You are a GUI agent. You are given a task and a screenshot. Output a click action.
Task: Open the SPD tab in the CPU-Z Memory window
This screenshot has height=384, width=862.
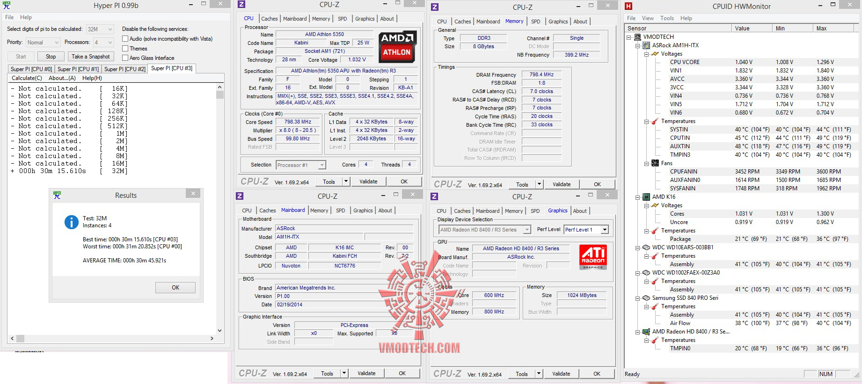point(536,22)
